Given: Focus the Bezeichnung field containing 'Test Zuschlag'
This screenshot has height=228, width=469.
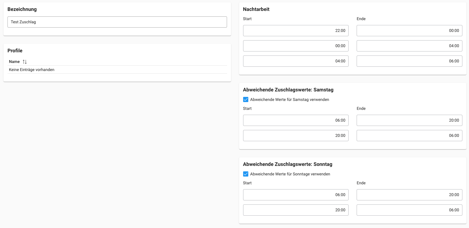Looking at the screenshot, I should (117, 22).
